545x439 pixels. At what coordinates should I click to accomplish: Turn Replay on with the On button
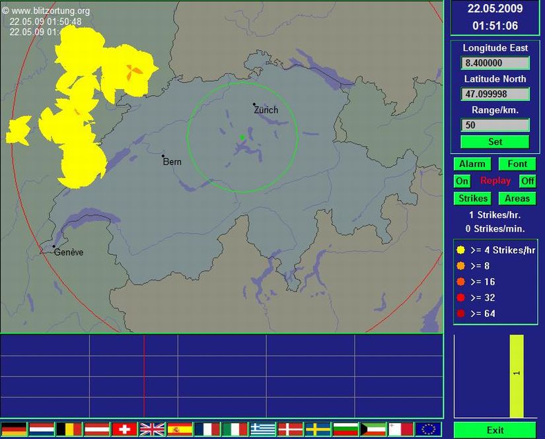click(x=462, y=181)
